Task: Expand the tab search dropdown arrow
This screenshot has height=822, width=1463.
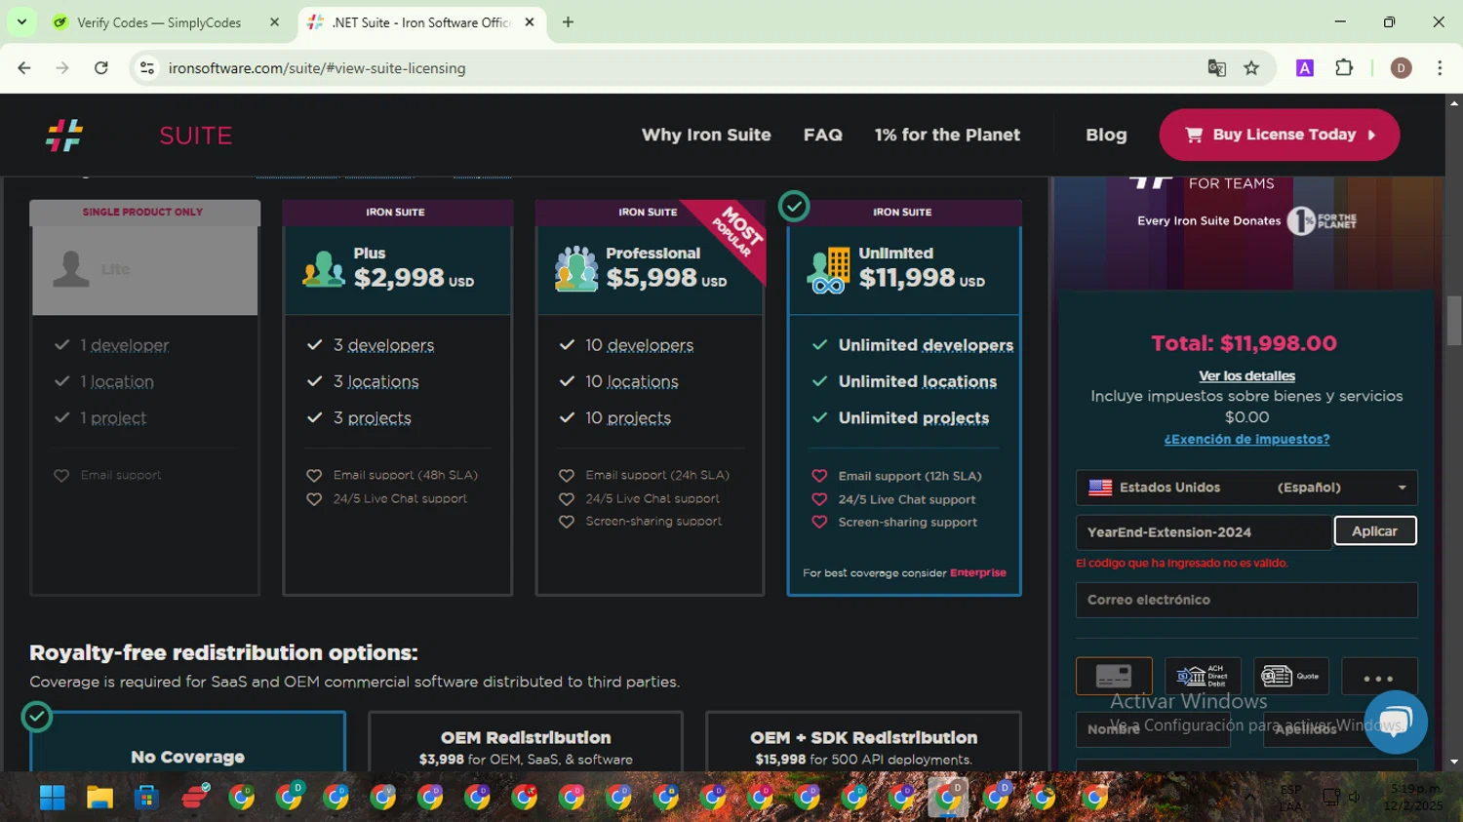Action: point(21,21)
